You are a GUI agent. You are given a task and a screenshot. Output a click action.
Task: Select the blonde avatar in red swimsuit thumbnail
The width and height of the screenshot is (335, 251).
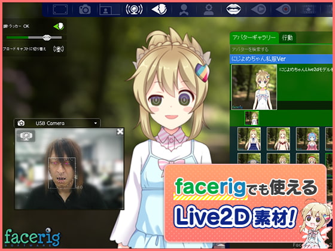pyautogui.click(x=278, y=139)
